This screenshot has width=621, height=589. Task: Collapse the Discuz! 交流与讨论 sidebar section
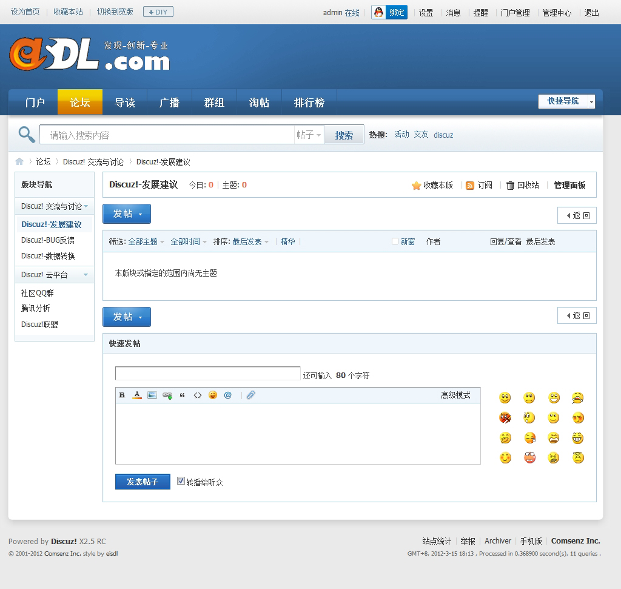click(x=86, y=206)
